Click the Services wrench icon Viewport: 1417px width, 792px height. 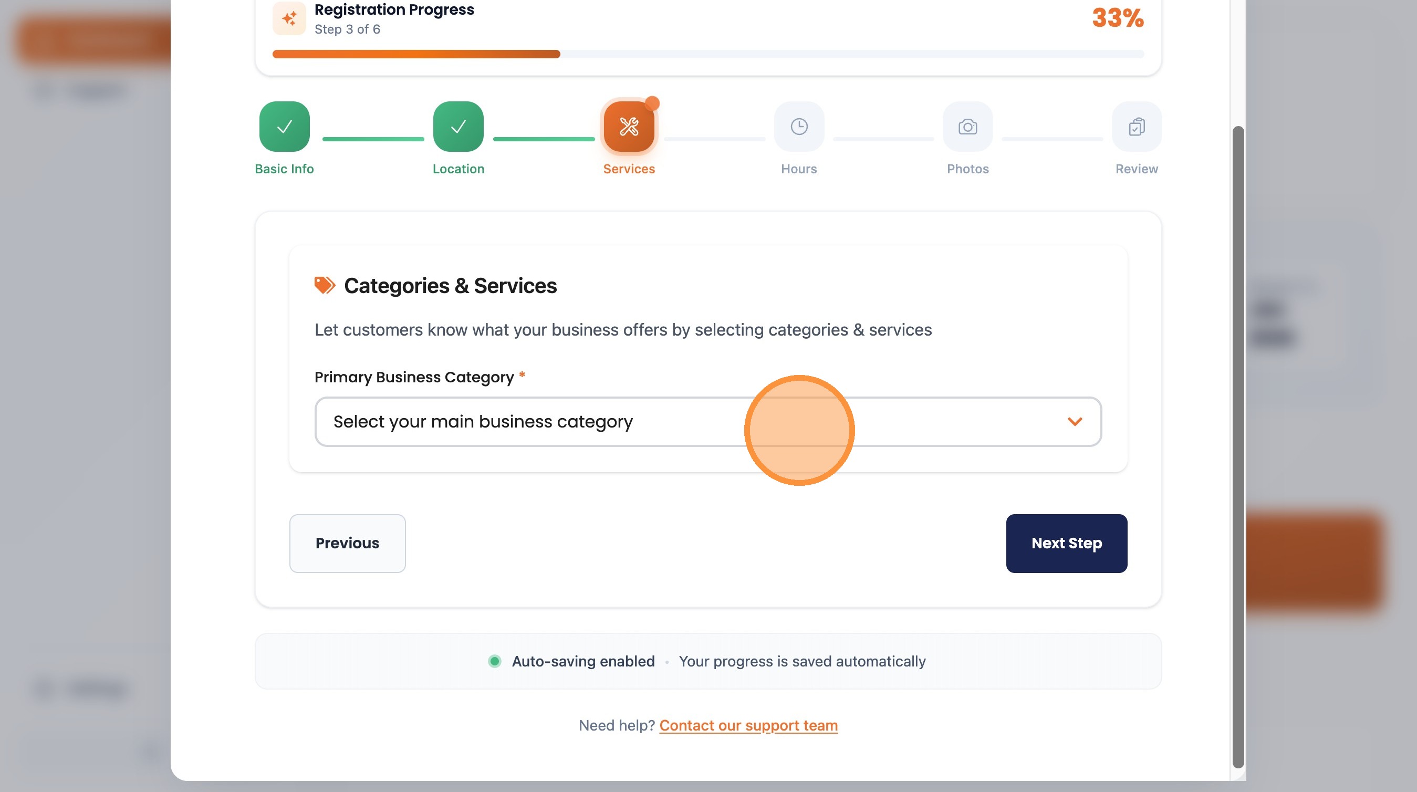[629, 127]
